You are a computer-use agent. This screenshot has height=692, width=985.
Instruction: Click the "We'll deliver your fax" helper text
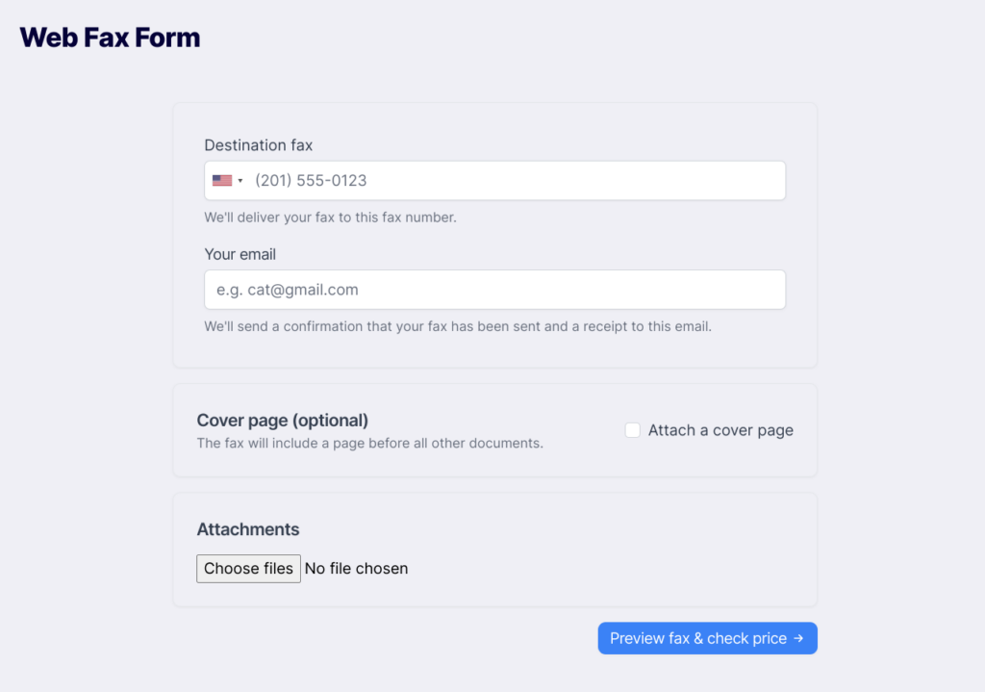pos(331,218)
